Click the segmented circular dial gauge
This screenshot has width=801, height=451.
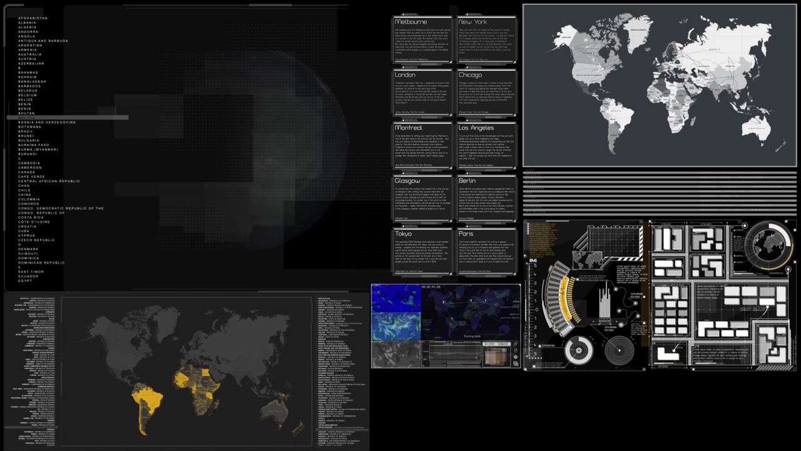[x=579, y=351]
